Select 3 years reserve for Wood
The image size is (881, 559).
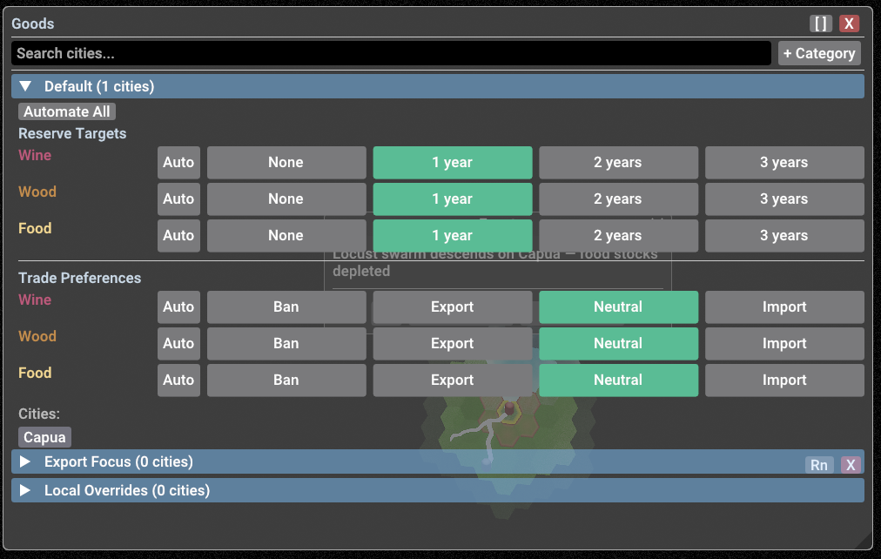[x=784, y=199]
